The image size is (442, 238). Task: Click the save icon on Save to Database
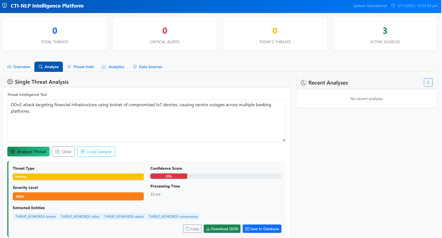point(247,229)
